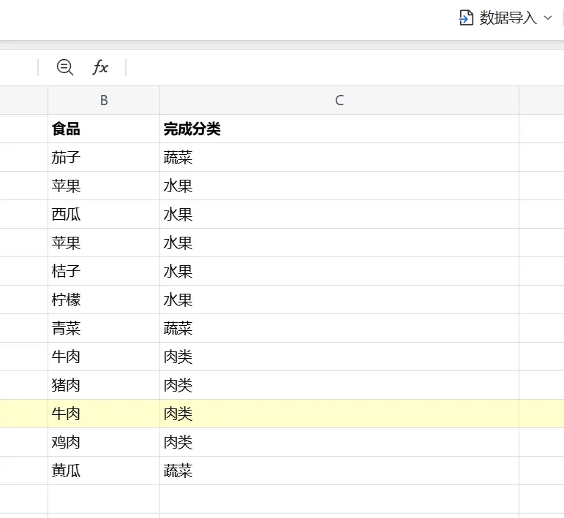Select the cell containing 桔子

(104, 271)
